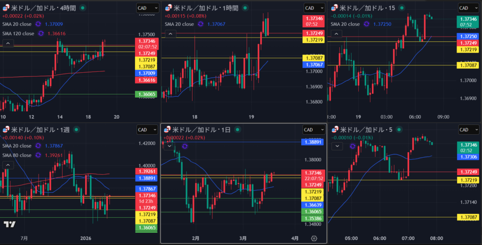Collapse the indicator legend on 4-hour chart
This screenshot has width=482, height=245.
point(8,43)
